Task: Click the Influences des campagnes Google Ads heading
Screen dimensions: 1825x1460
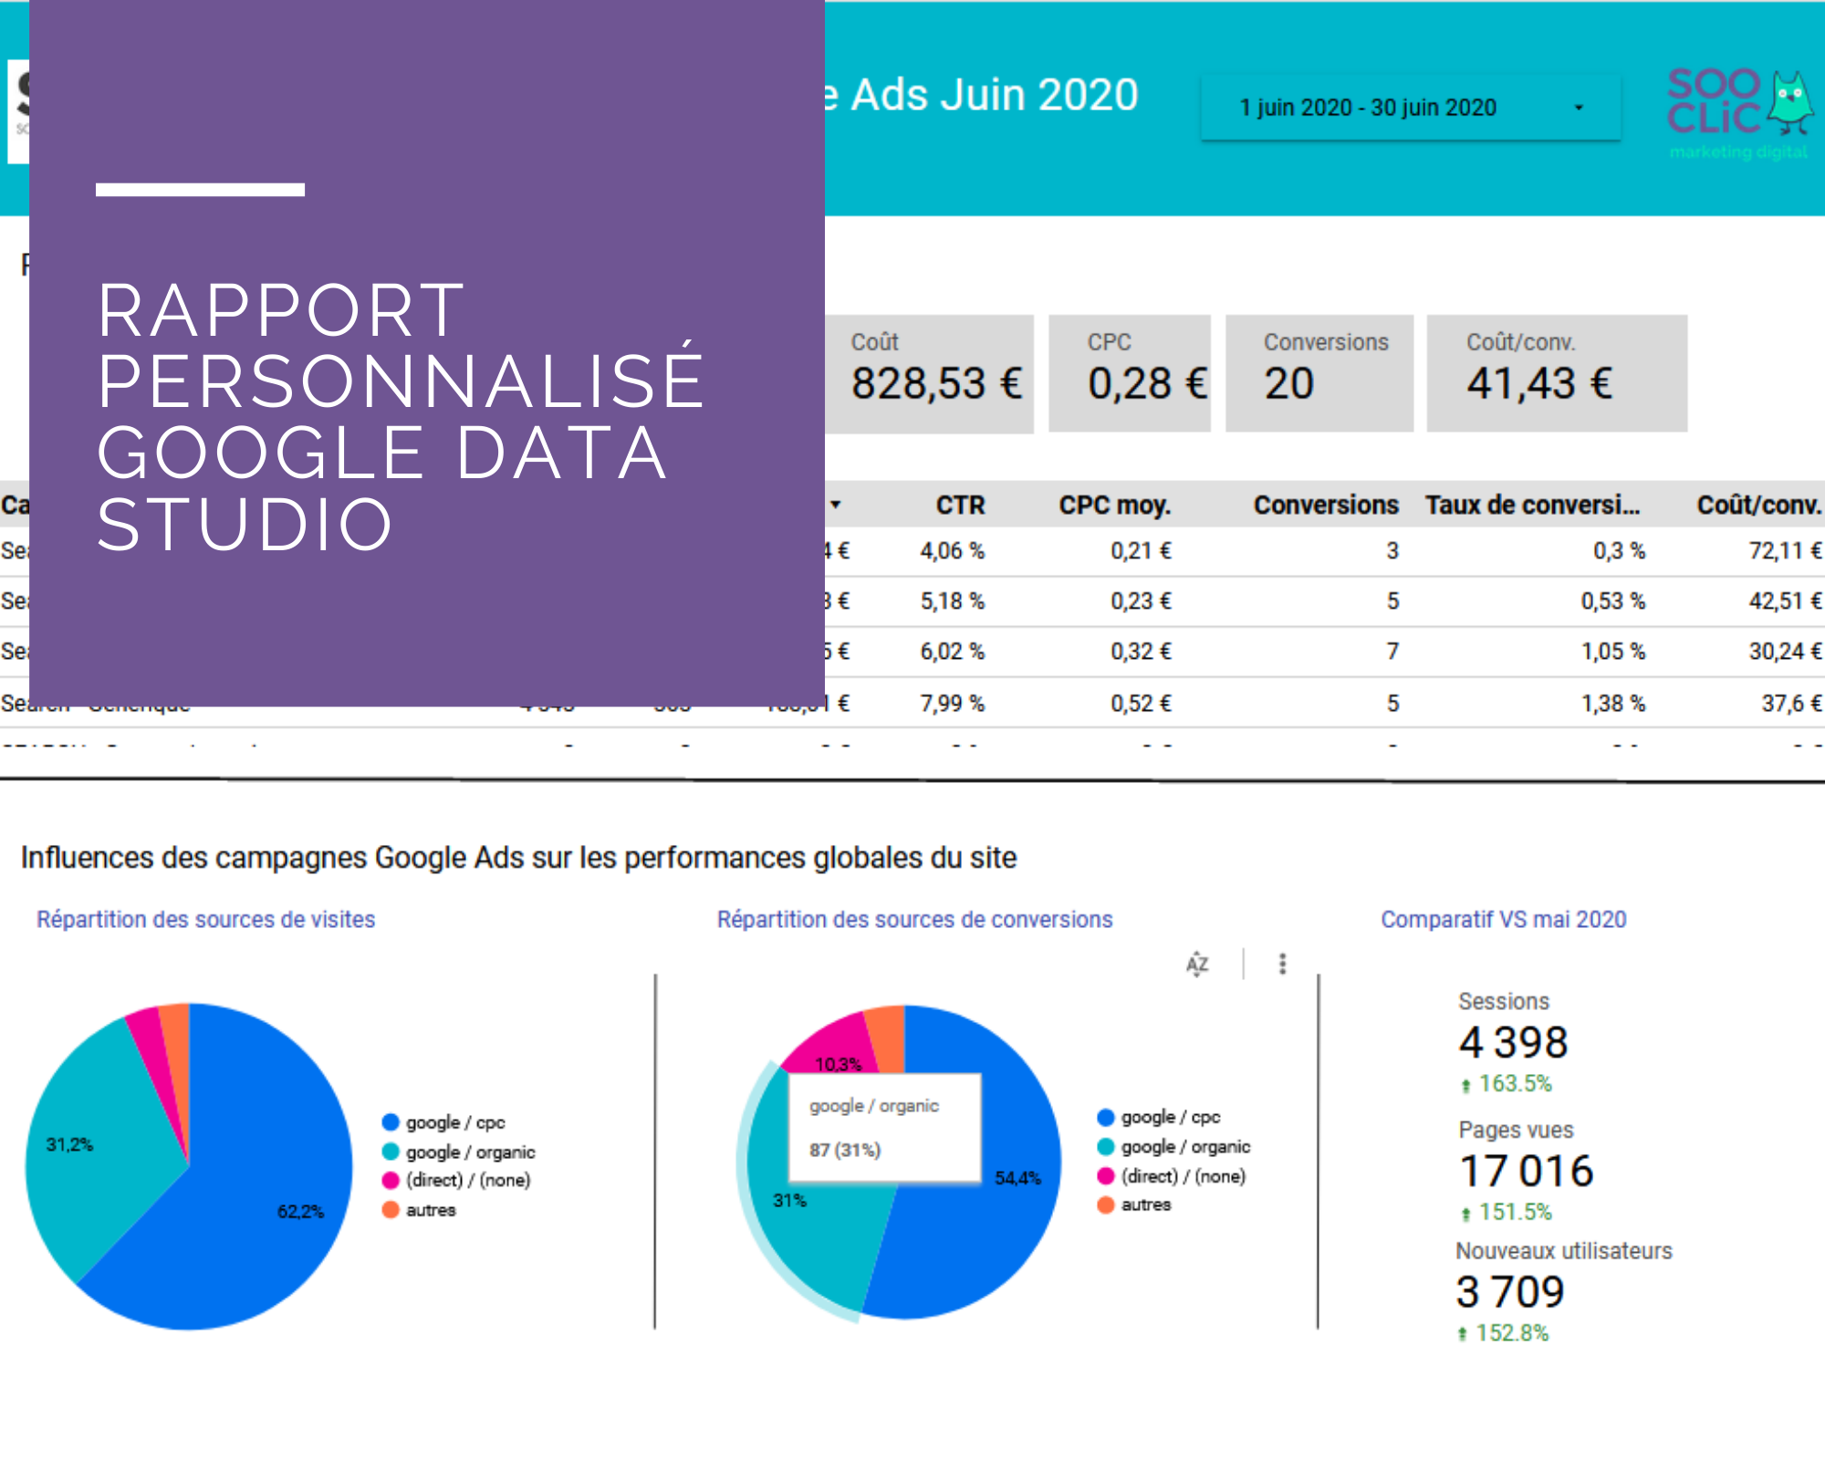Action: tap(518, 858)
